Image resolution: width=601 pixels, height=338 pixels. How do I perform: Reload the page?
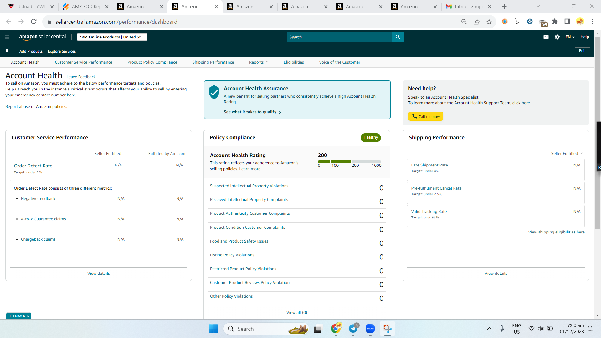[34, 22]
